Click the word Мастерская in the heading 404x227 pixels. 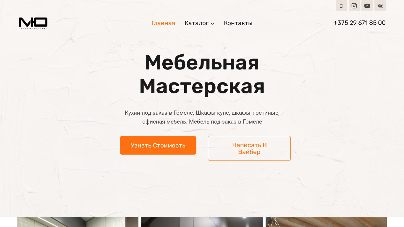(202, 86)
